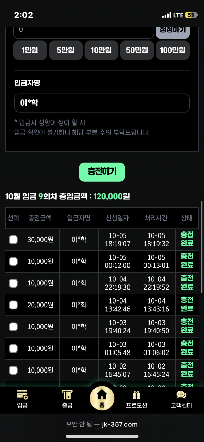The height and width of the screenshot is (442, 204).
Task: Open customer center (고객센터) chat icon
Action: (x=181, y=395)
